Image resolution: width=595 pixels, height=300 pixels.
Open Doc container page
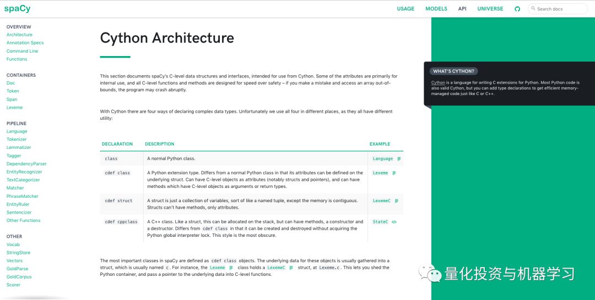pyautogui.click(x=10, y=83)
